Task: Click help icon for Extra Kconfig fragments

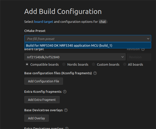Action: (65, 92)
